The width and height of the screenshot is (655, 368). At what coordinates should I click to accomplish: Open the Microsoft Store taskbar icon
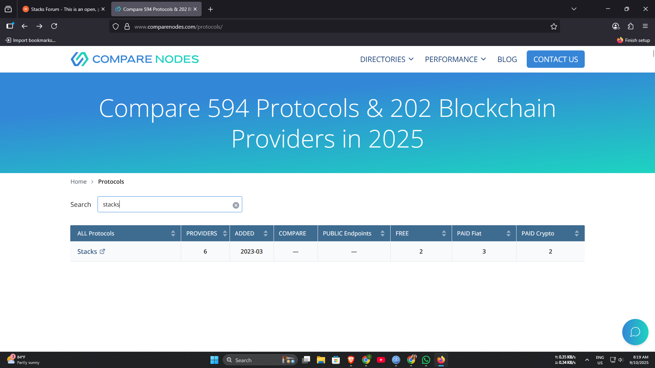pos(336,360)
